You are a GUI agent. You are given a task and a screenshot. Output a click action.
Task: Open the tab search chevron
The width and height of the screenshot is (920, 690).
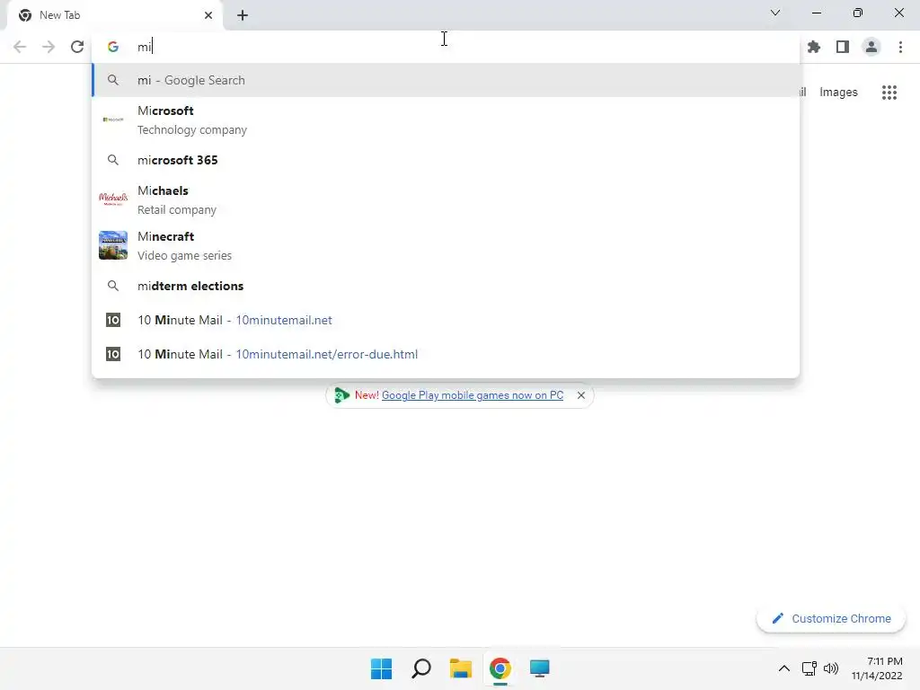775,13
